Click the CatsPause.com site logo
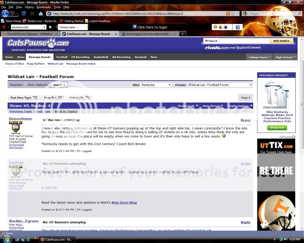 point(38,45)
